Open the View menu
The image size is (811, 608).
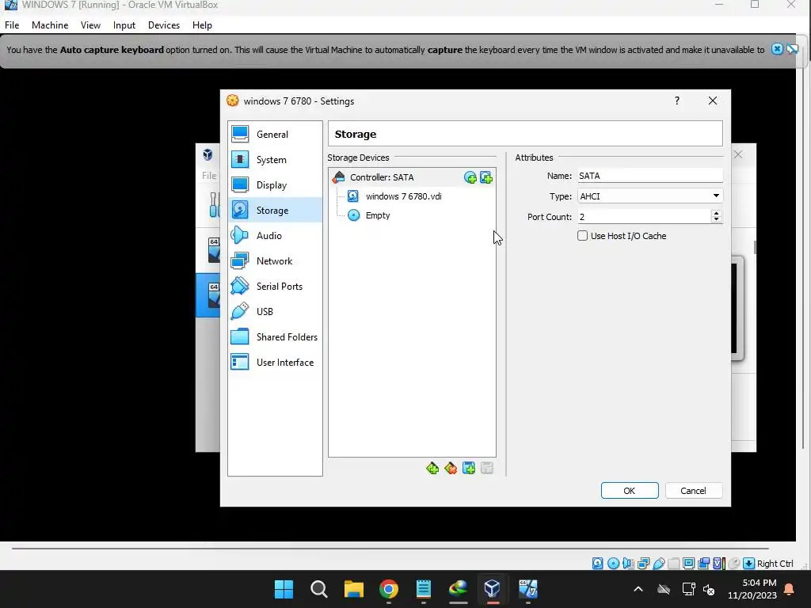coord(90,25)
